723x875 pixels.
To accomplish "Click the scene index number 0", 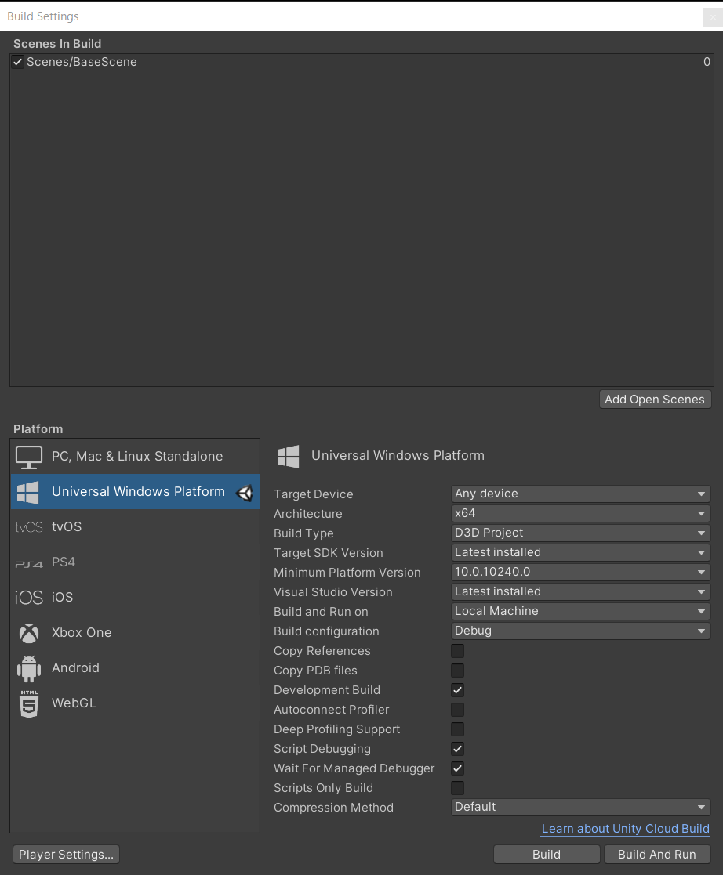I will (x=707, y=62).
